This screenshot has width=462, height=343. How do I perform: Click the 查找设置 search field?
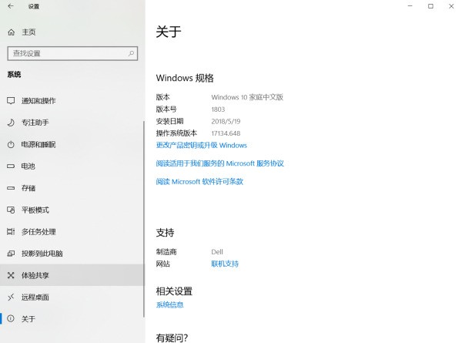72,53
